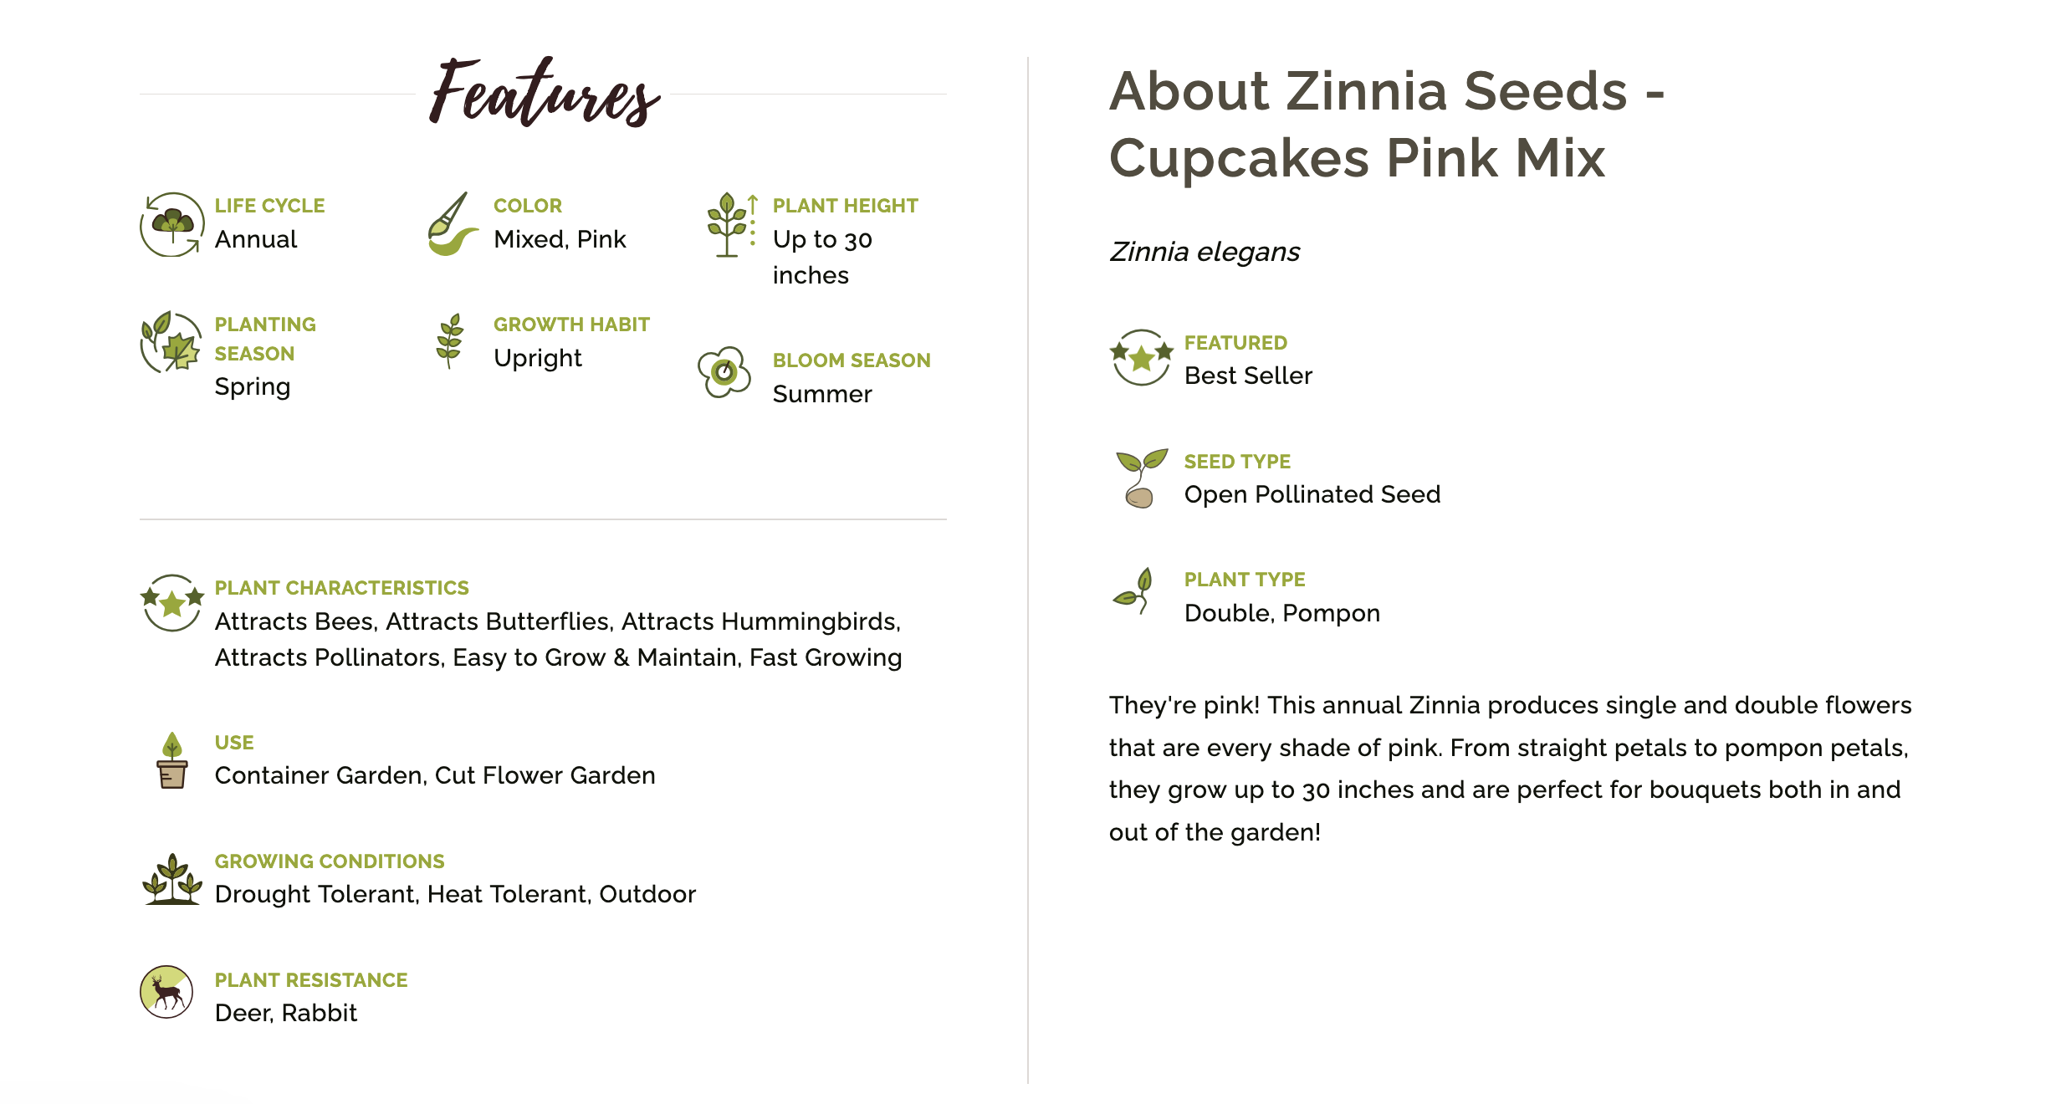Click the Growing Conditions seedlings icon
This screenshot has width=2046, height=1104.
(172, 879)
